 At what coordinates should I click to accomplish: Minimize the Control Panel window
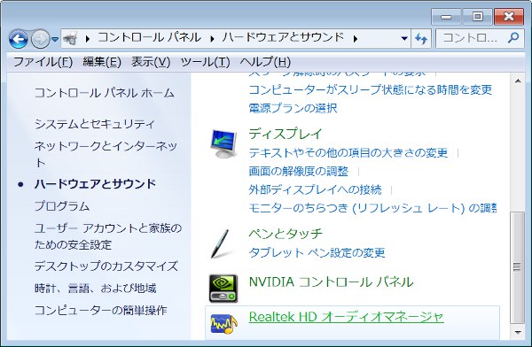pyautogui.click(x=446, y=17)
